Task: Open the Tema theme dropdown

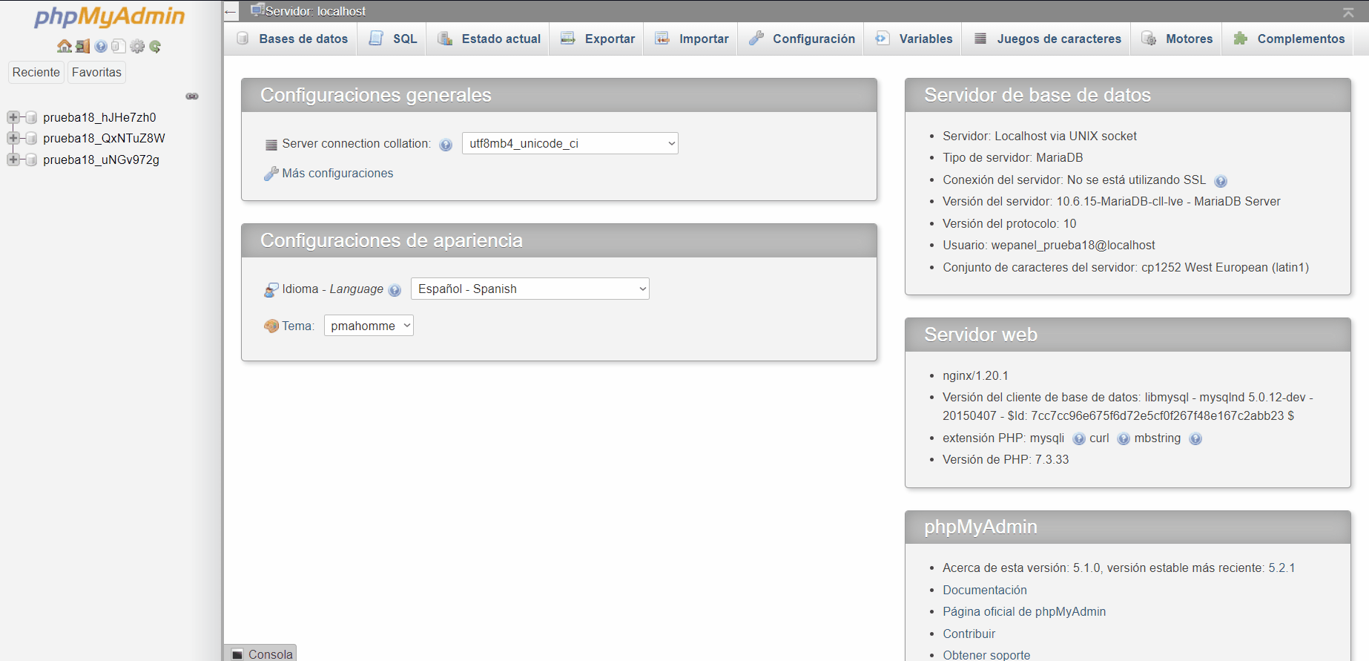Action: coord(369,326)
